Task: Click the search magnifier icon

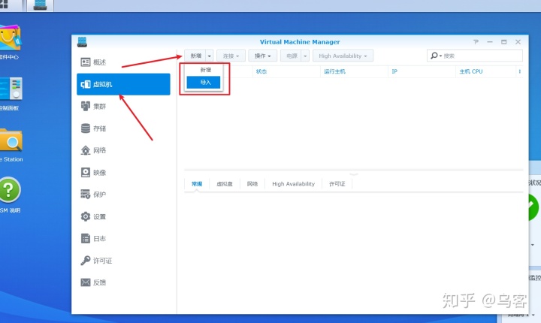Action: point(434,56)
